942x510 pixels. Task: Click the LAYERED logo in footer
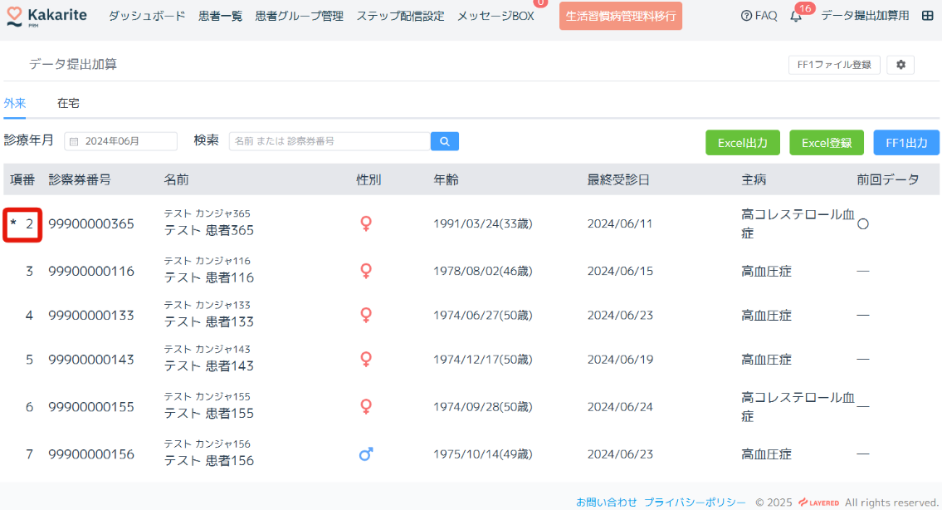819,503
